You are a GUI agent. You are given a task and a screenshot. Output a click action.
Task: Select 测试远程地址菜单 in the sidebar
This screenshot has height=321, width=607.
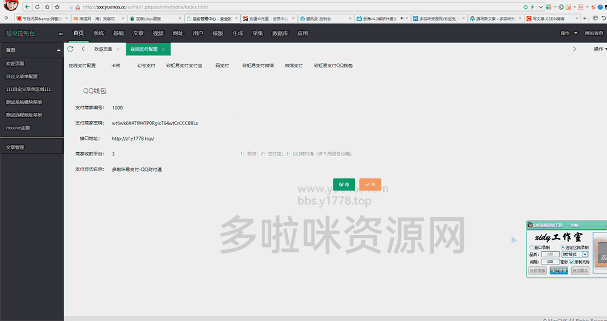click(24, 115)
